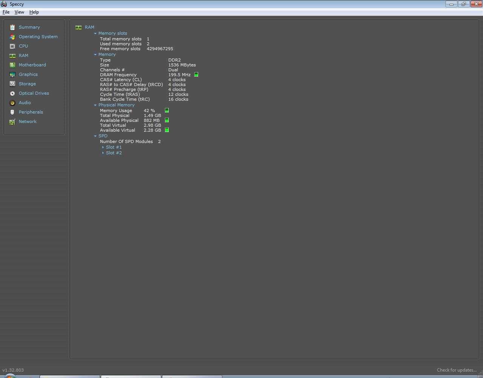Click the Motherboard icon in sidebar
483x378 pixels.
12,65
